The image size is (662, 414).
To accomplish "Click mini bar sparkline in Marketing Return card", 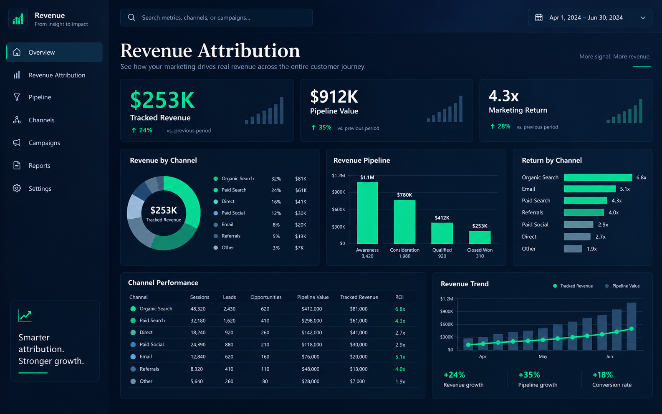I will tap(624, 111).
